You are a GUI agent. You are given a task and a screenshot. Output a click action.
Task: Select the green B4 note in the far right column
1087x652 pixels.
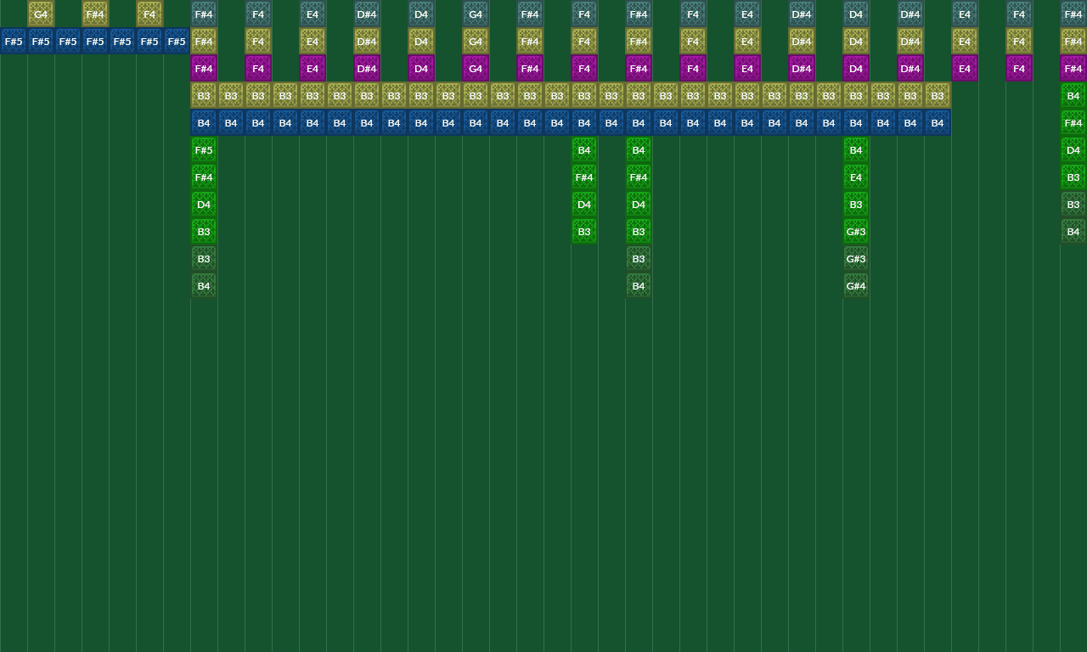[x=1073, y=96]
